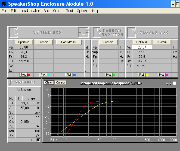
Task: Click the Normalized Amplitude Response graph title
Action: pyautogui.click(x=111, y=83)
